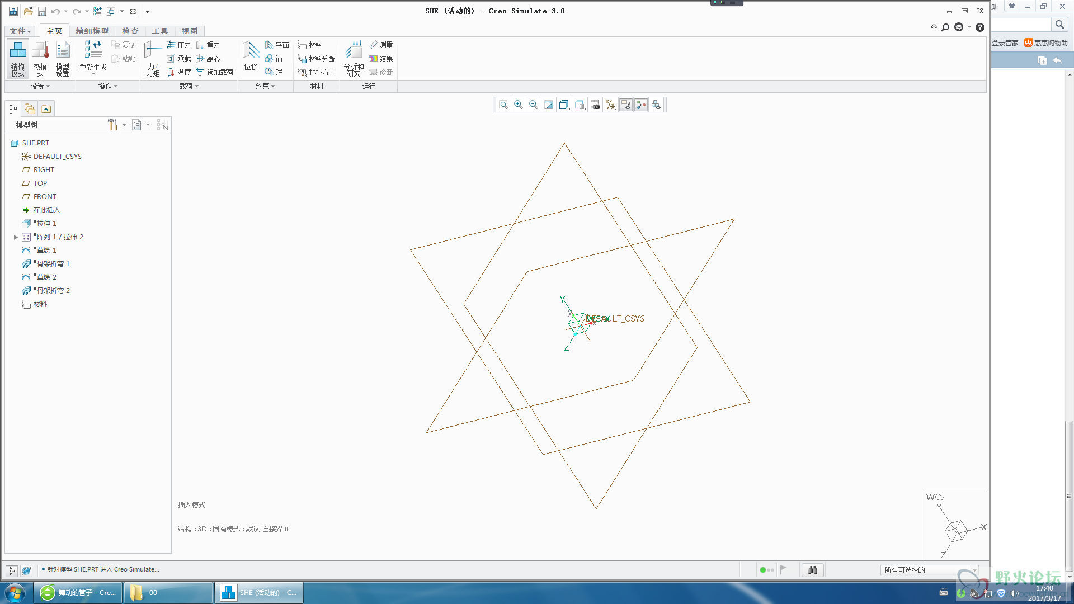Image resolution: width=1074 pixels, height=604 pixels.
Task: Expand the 载荷 group dropdown
Action: click(x=189, y=86)
